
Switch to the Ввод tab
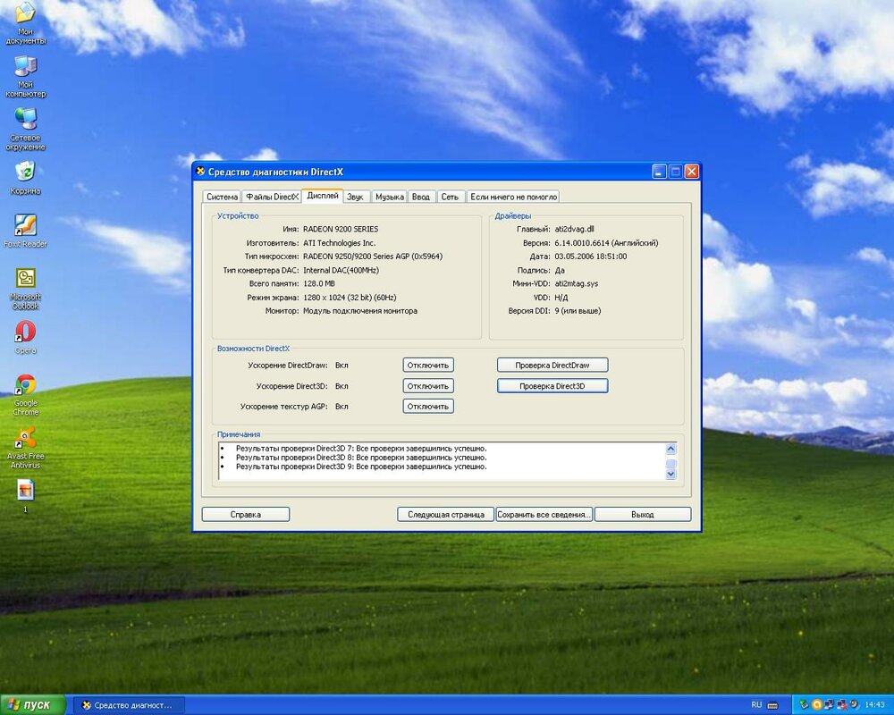click(x=421, y=197)
